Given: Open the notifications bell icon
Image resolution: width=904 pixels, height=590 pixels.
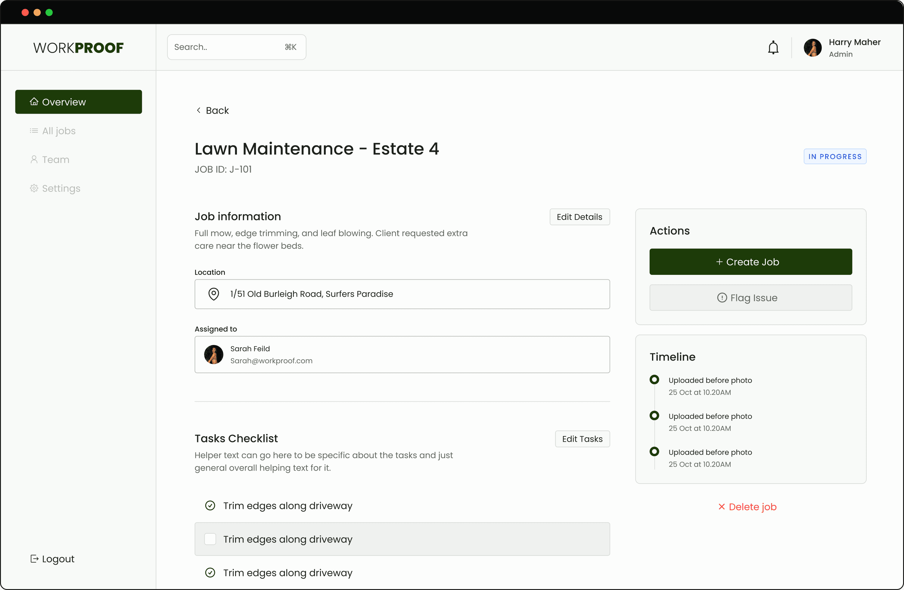Looking at the screenshot, I should (773, 48).
